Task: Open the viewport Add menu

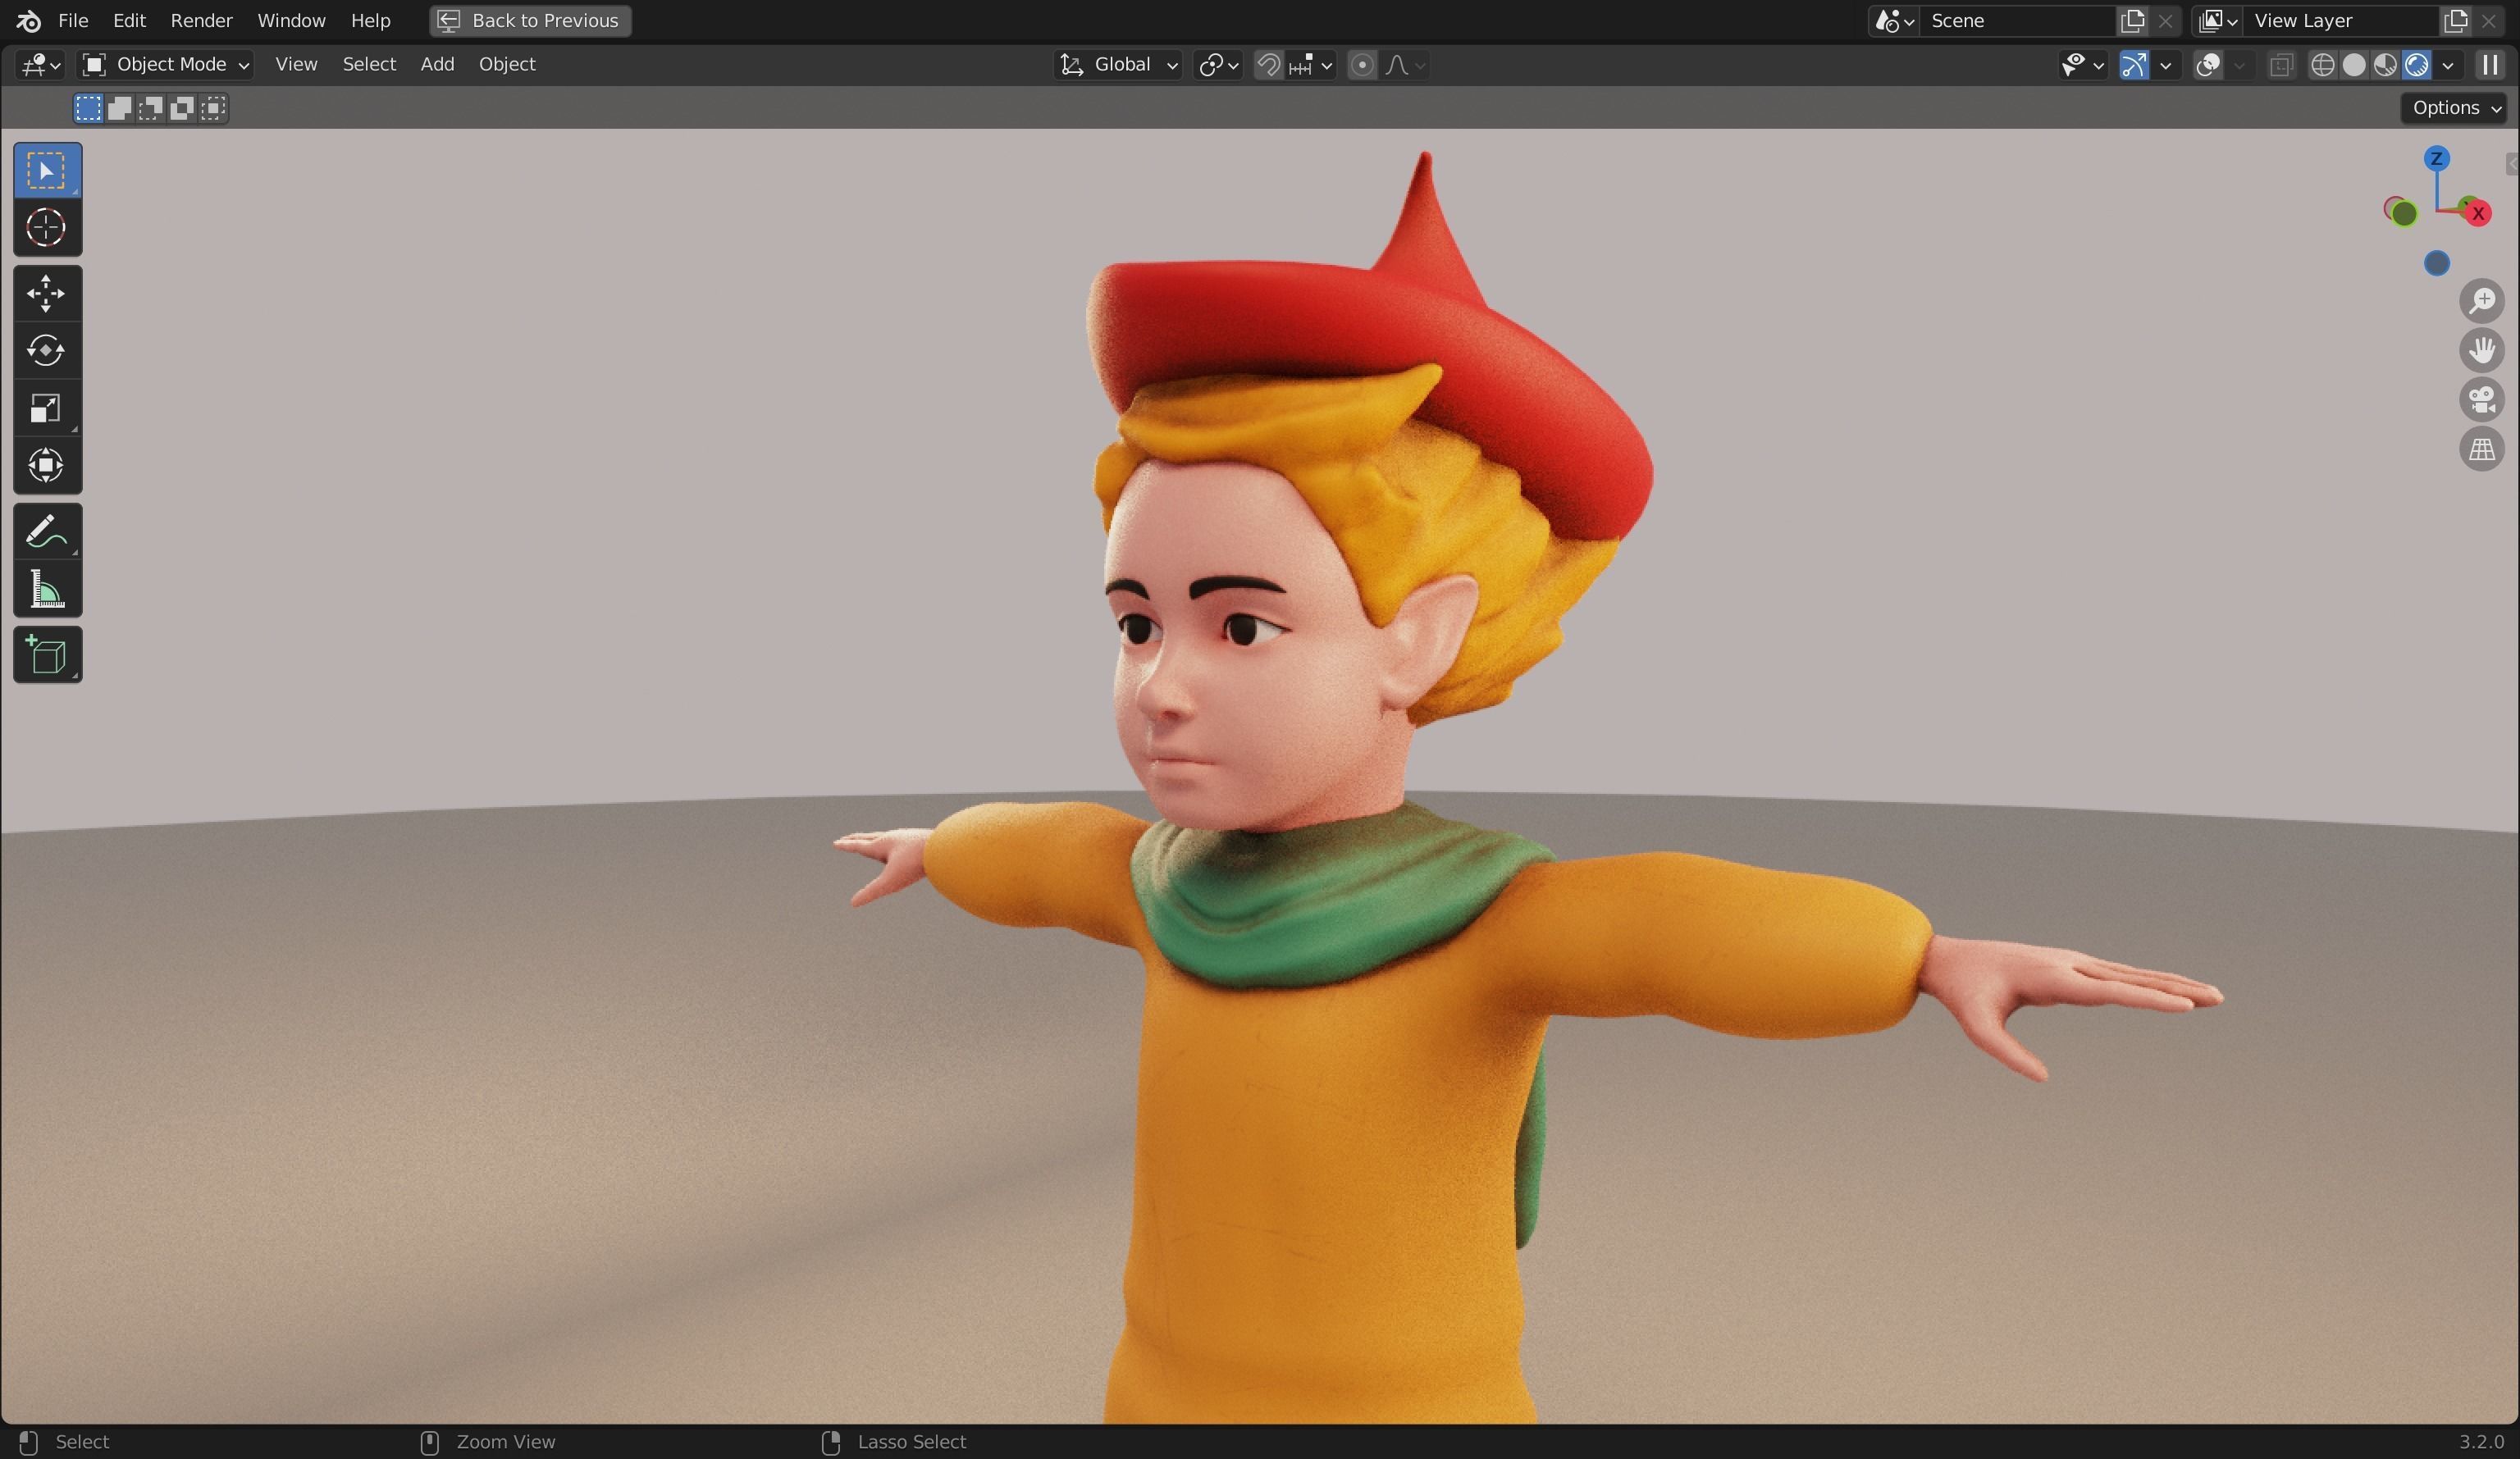Action: point(437,65)
